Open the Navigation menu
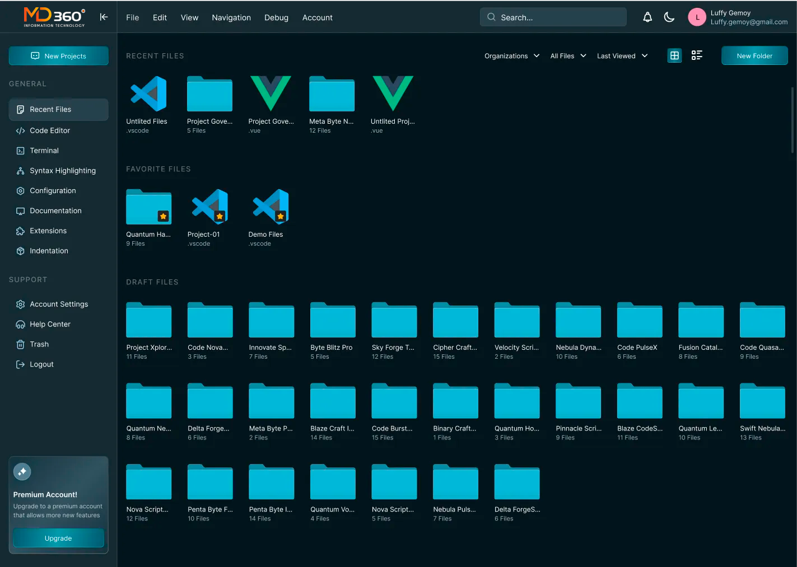This screenshot has width=797, height=567. pos(231,18)
